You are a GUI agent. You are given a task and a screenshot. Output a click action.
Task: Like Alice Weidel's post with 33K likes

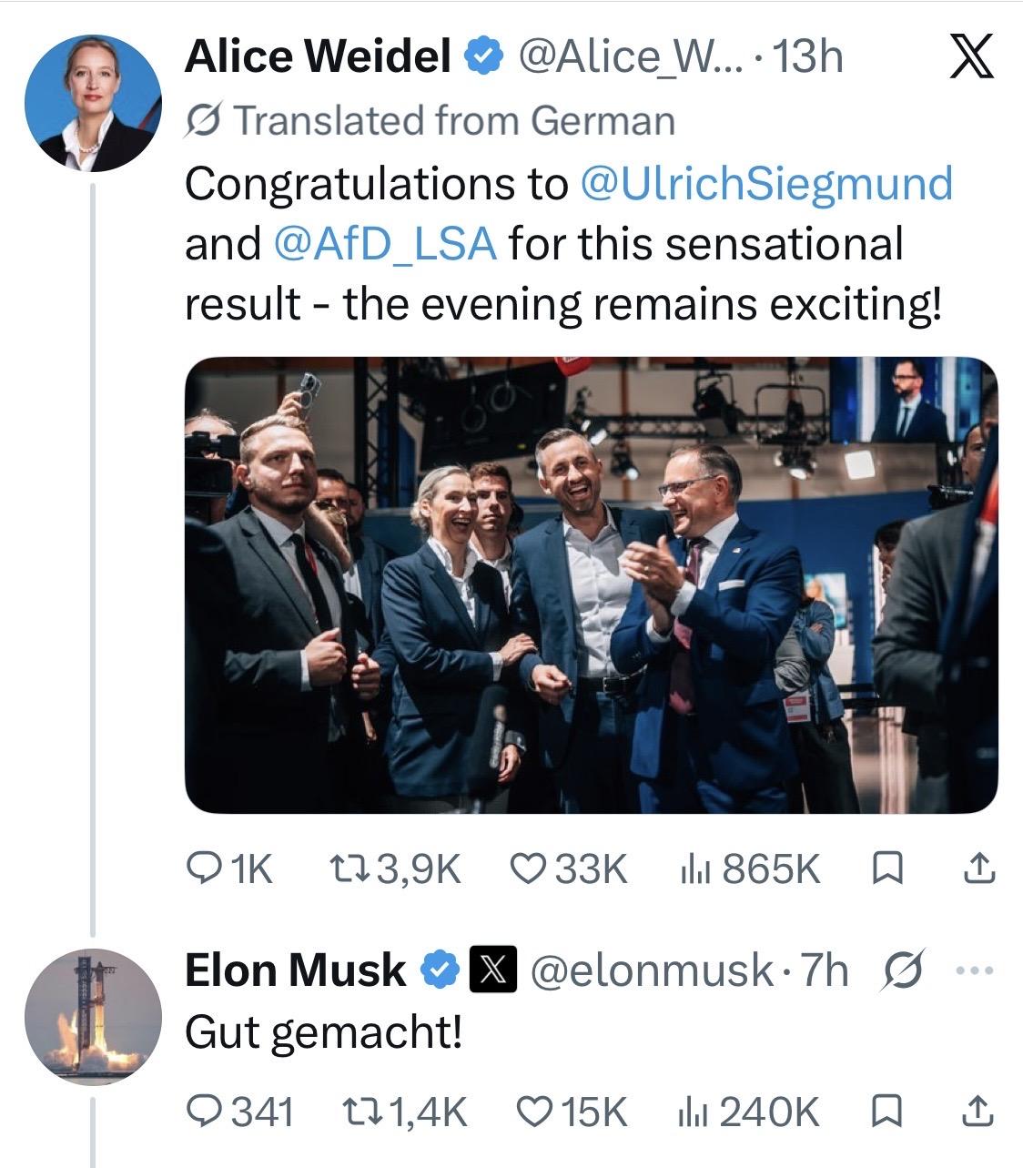pos(569,868)
